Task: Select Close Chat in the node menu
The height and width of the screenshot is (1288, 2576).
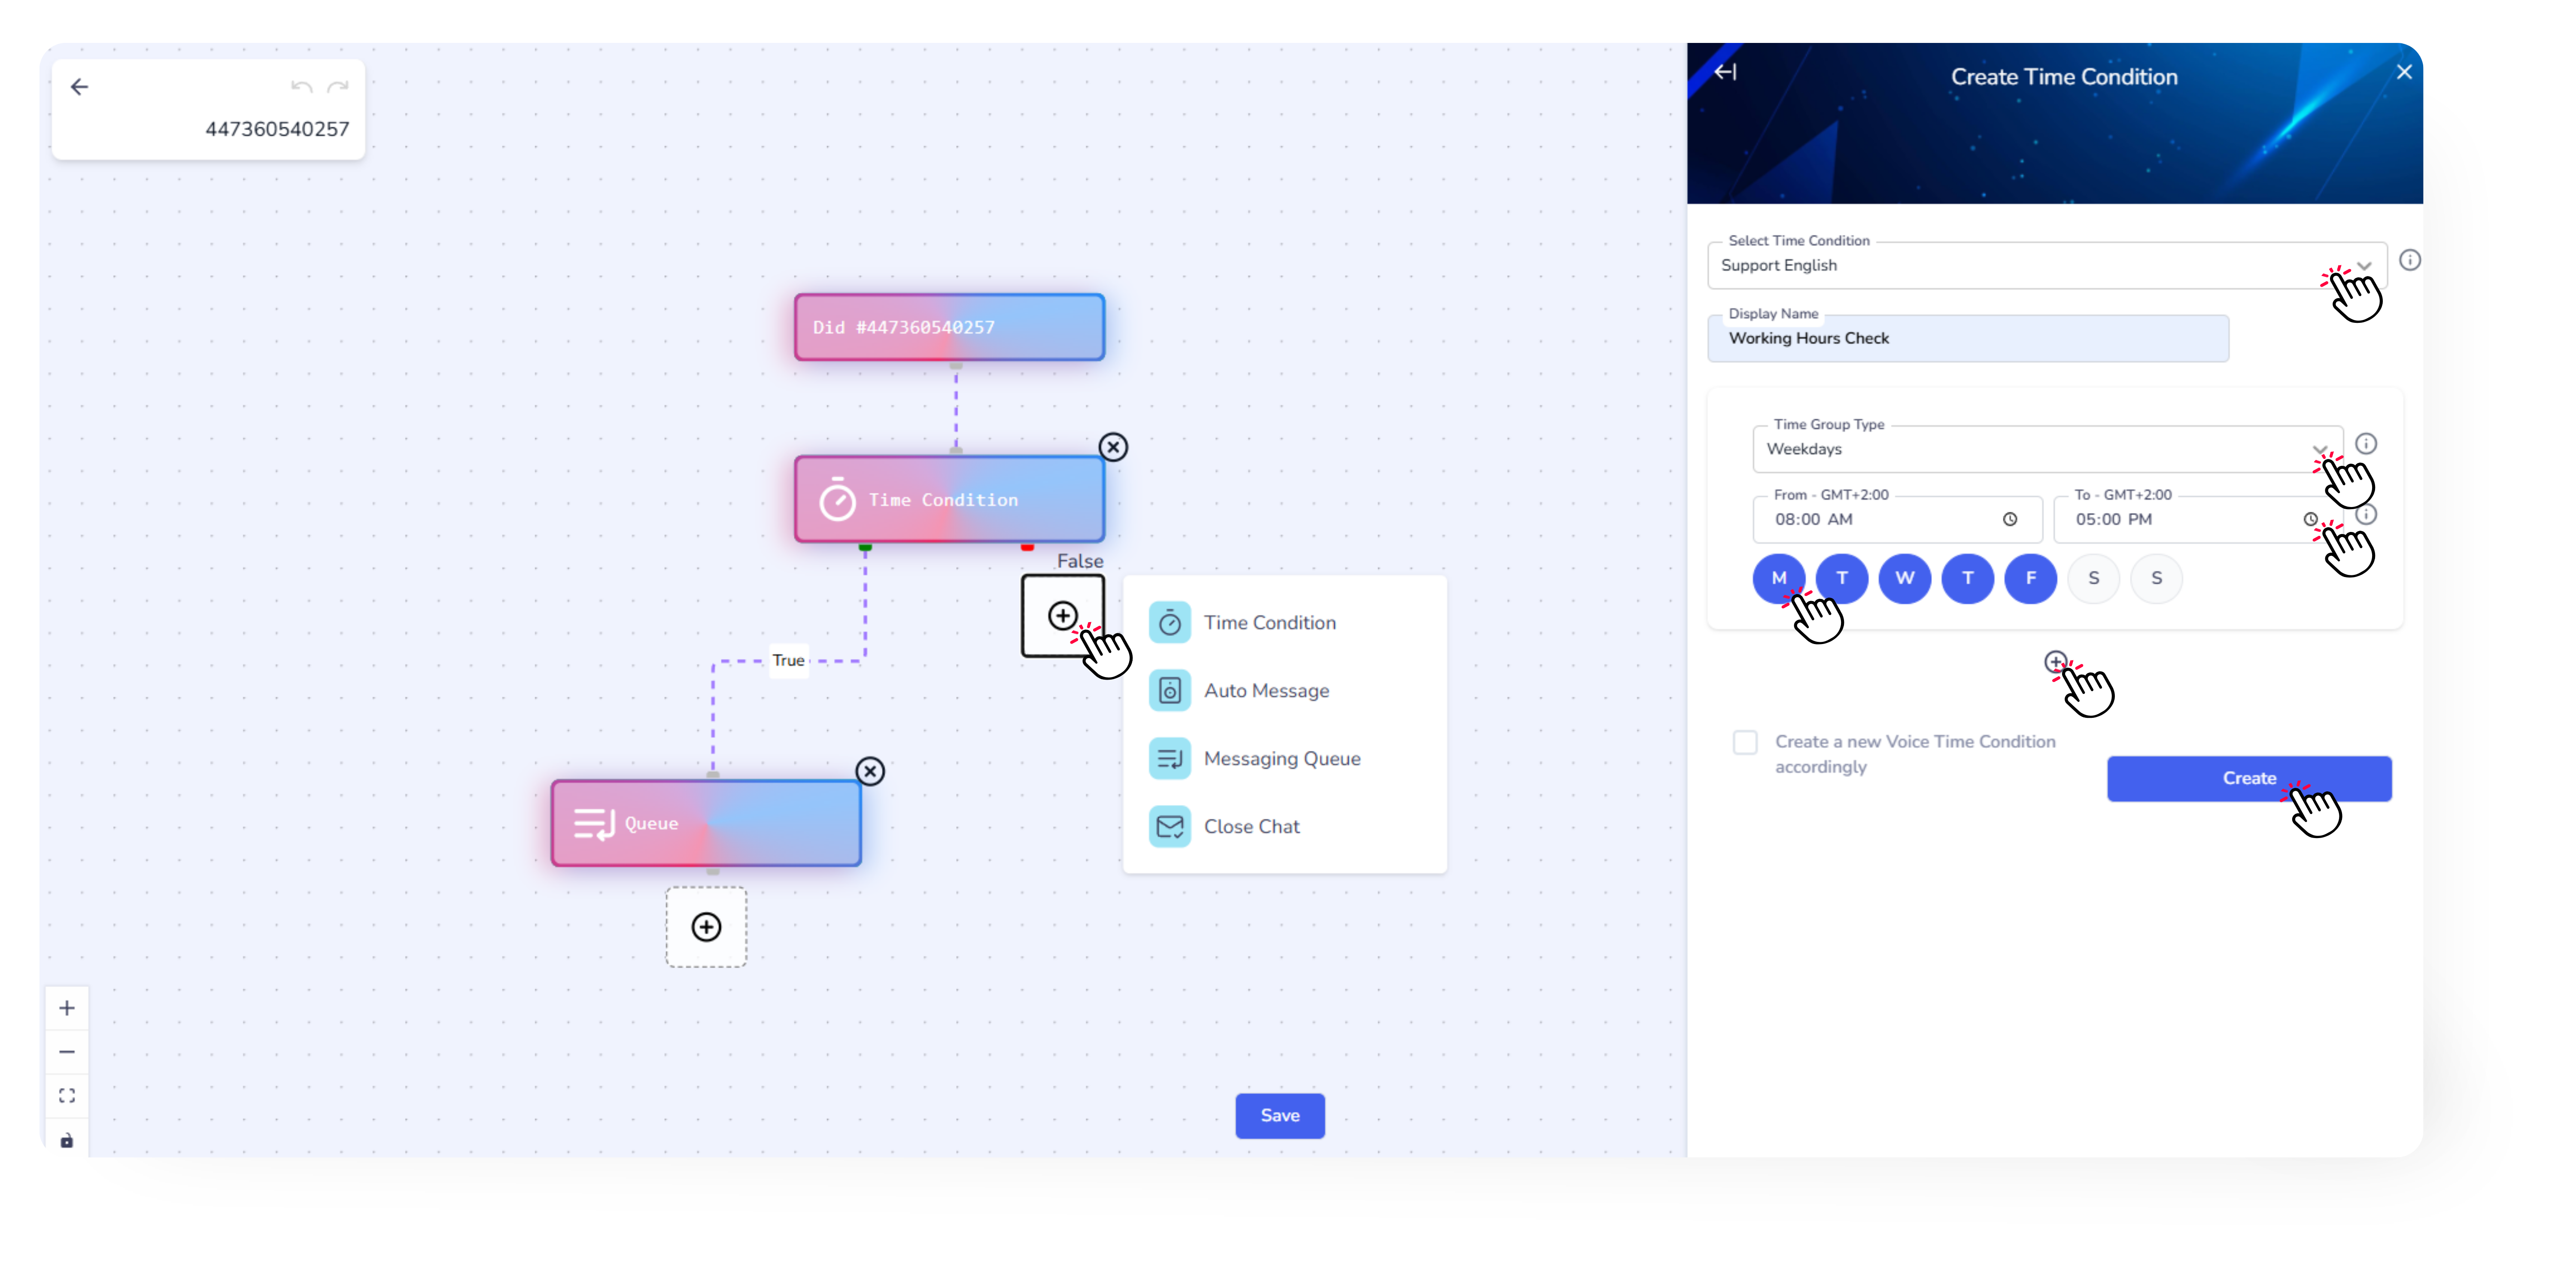Action: tap(1251, 826)
